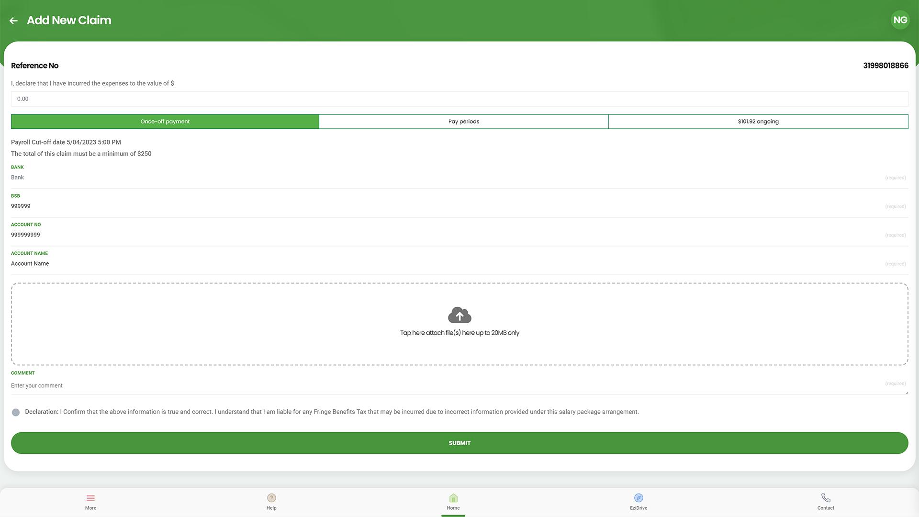The image size is (919, 517).
Task: Go back using the arrow icon
Action: 13,21
